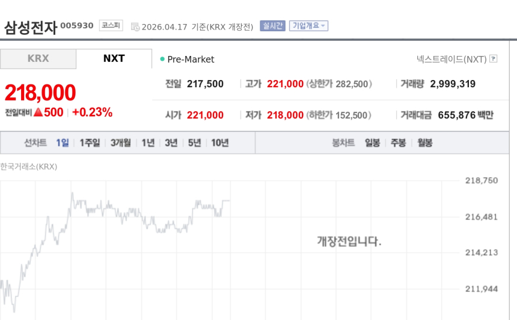This screenshot has width=517, height=320.
Task: Click the green Pre-Market status dot
Action: pos(162,59)
